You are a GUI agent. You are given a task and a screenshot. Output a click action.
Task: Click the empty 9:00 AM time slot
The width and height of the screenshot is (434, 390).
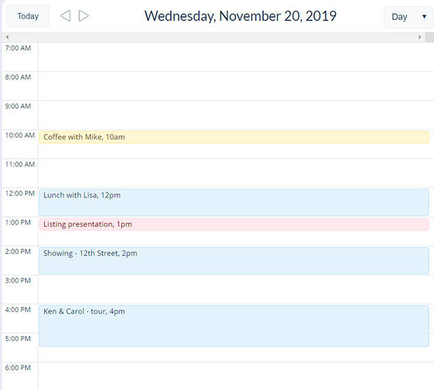[236, 115]
